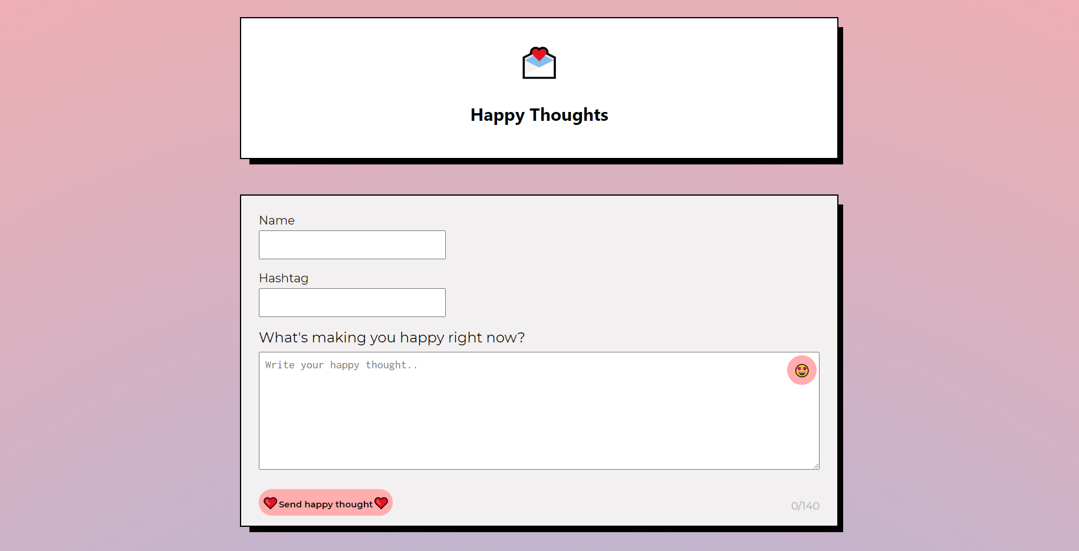Click inside the Hashtag input field
This screenshot has height=551, width=1079.
pyautogui.click(x=351, y=302)
